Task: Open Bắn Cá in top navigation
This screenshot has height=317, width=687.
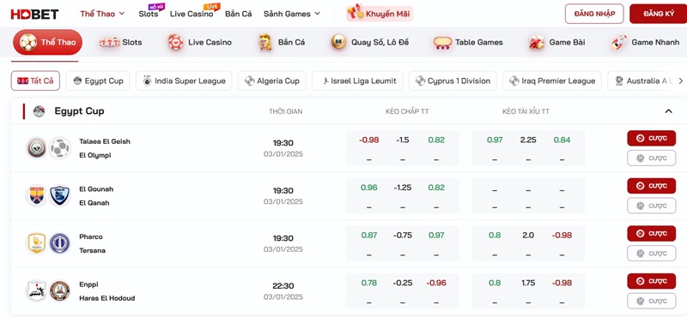Action: click(x=239, y=14)
